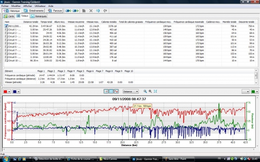Open the Entraînements view
The image size is (260, 162).
coord(33,11)
